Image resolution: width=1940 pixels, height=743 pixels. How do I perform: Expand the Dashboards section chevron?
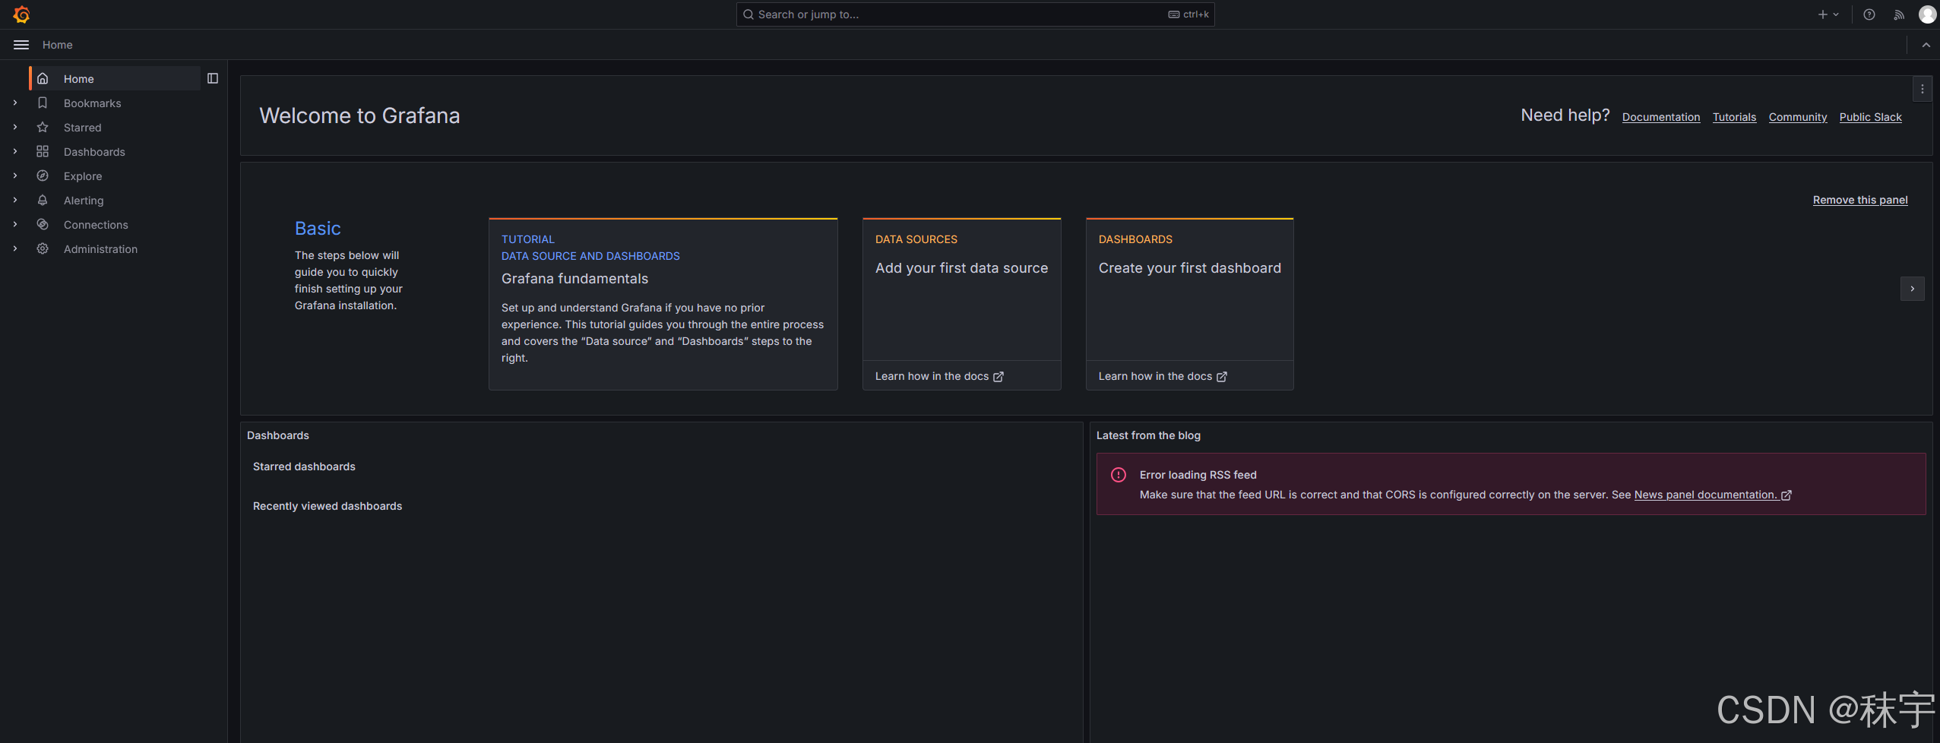click(x=14, y=151)
